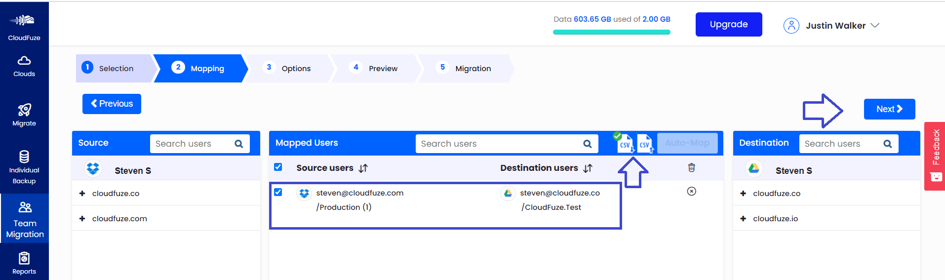Click destination email steven@cloudfuze.co
945x280 pixels.
pyautogui.click(x=560, y=193)
